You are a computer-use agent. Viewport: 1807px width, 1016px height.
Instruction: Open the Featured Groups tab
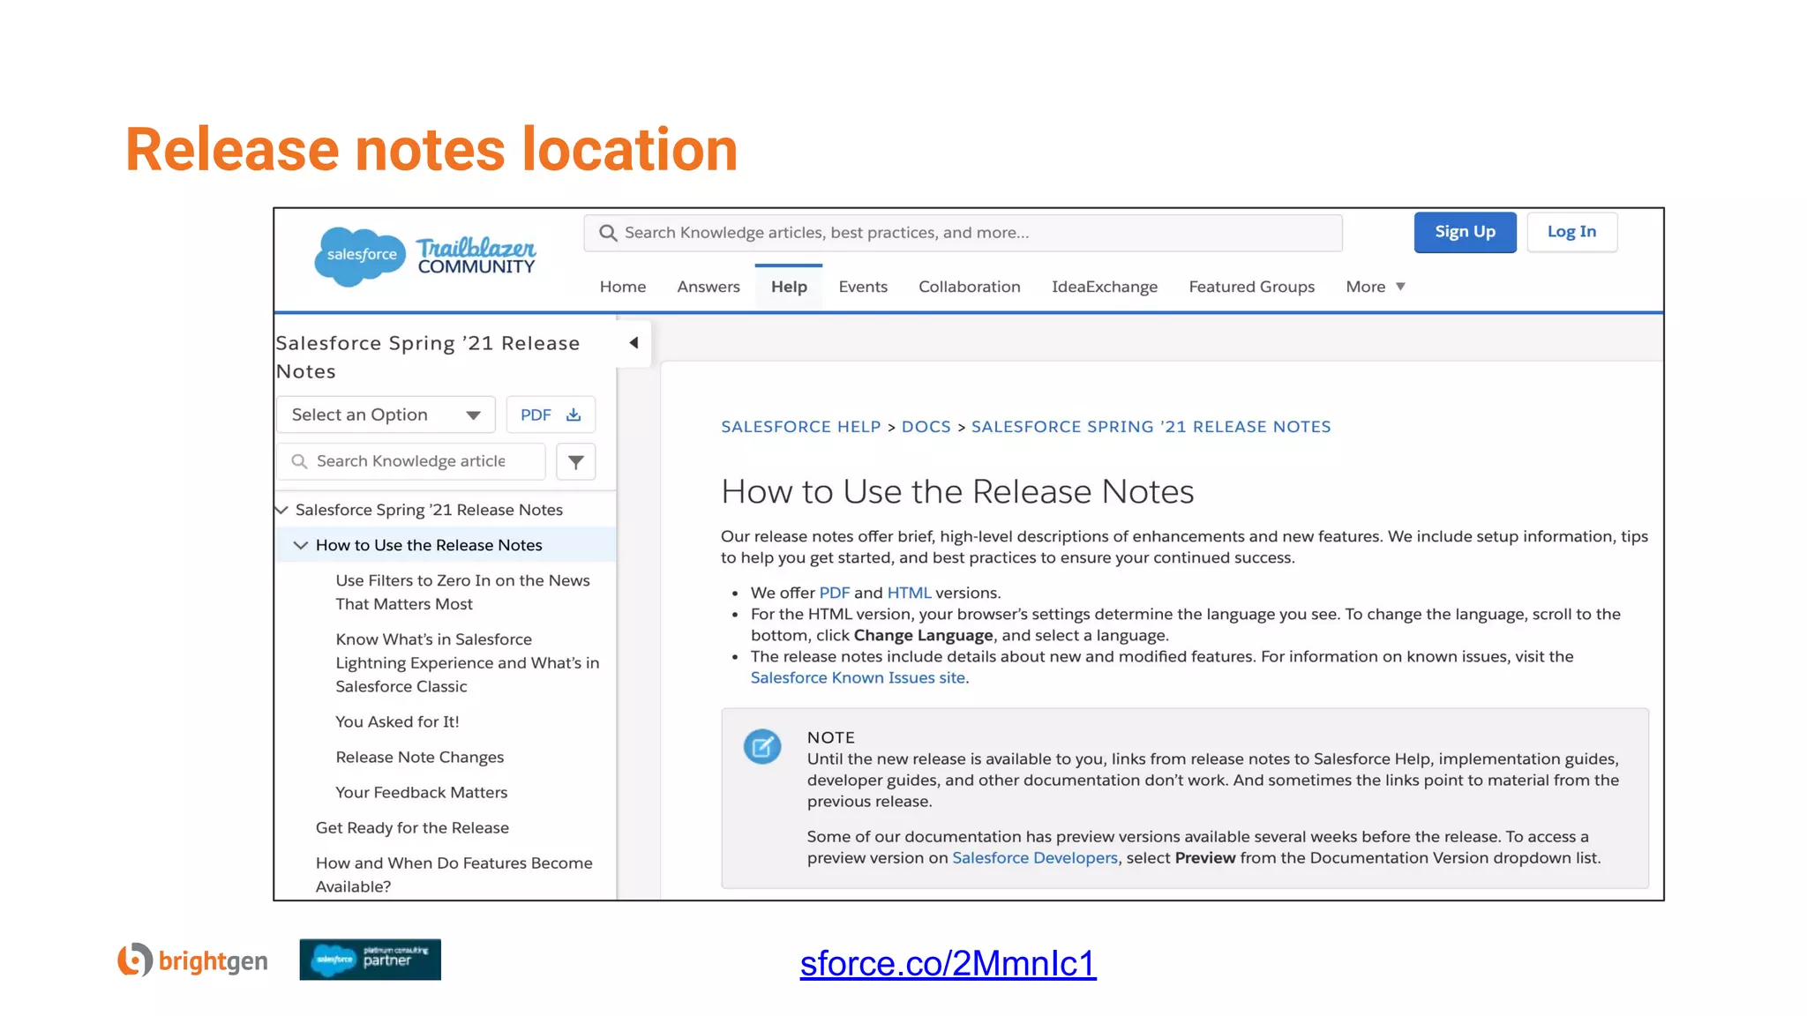pyautogui.click(x=1252, y=287)
